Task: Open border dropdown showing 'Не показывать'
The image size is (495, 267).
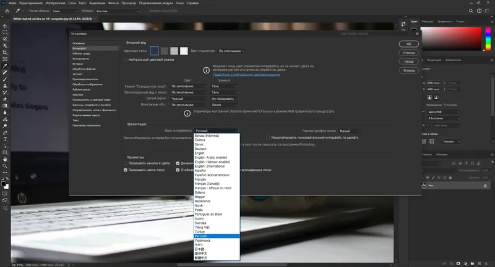Action: click(x=224, y=99)
